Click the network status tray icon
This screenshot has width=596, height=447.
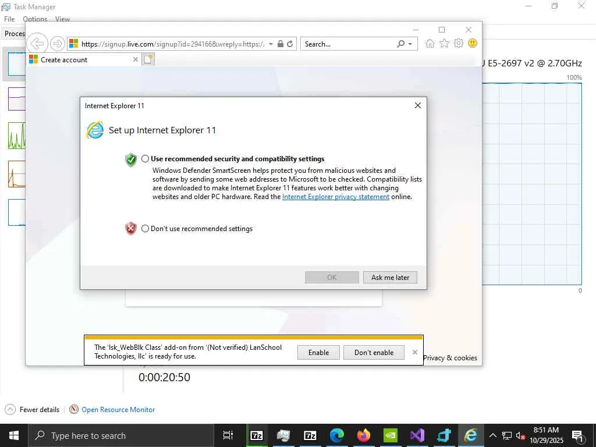pos(507,435)
